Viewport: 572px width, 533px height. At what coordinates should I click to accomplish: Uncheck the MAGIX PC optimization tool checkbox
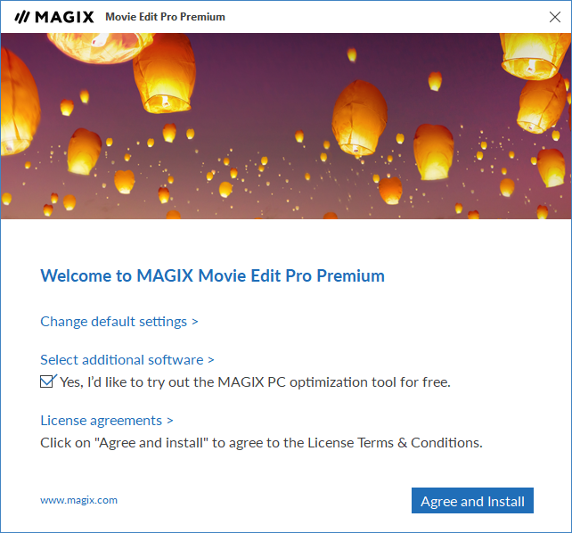coord(47,381)
